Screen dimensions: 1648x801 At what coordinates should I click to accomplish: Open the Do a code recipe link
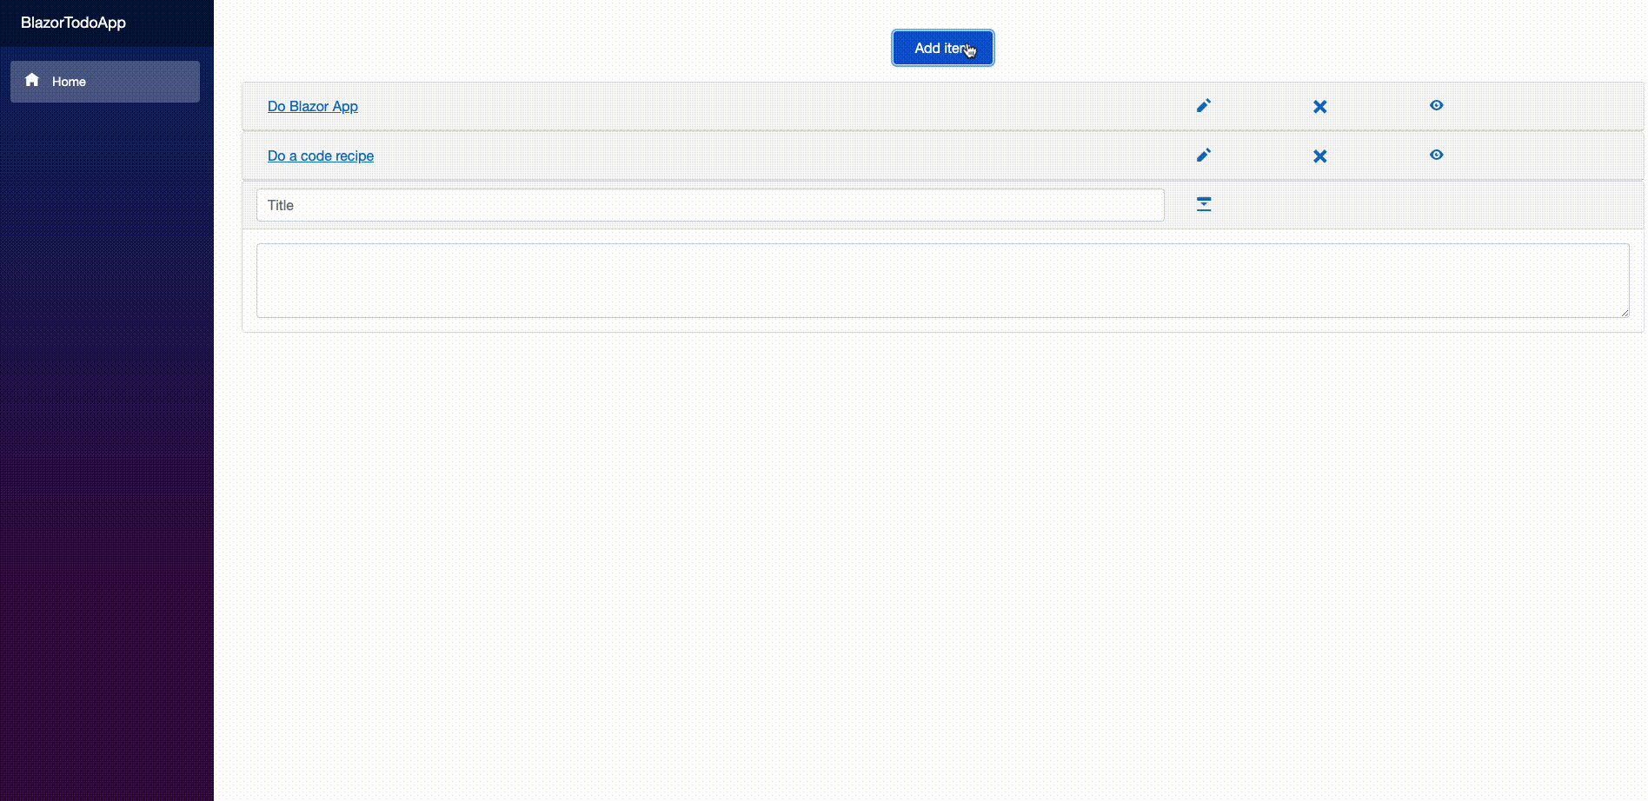(321, 156)
